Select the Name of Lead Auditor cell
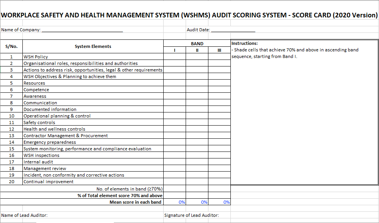 pyautogui.click(x=25, y=215)
